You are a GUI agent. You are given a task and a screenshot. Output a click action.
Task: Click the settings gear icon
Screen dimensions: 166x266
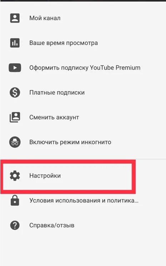[15, 176]
